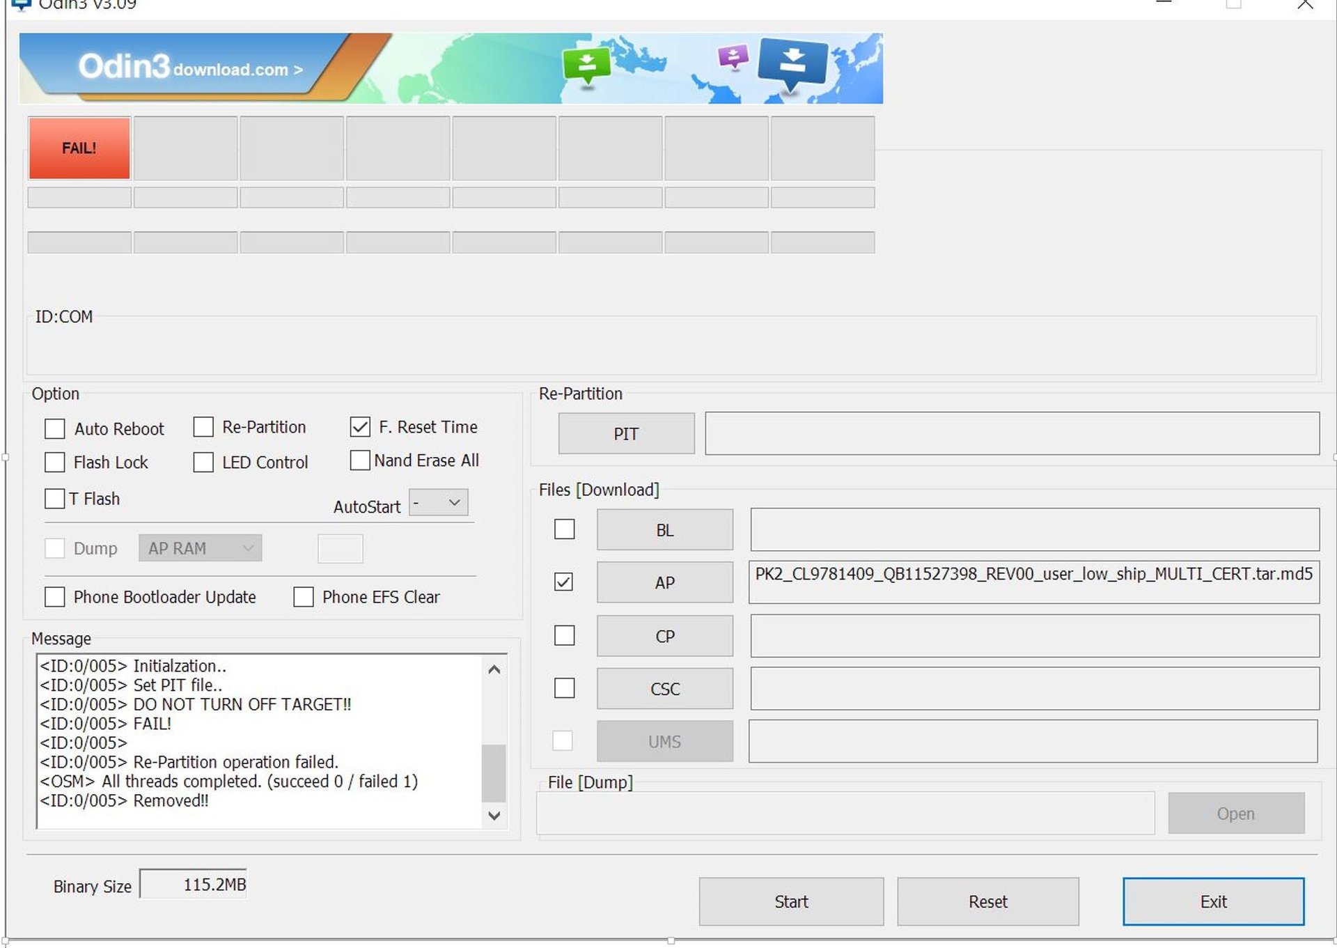
Task: Click the PIT file path field
Action: [1012, 433]
